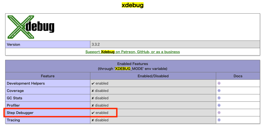Click the Docs column header
The width and height of the screenshot is (265, 127).
(x=238, y=76)
